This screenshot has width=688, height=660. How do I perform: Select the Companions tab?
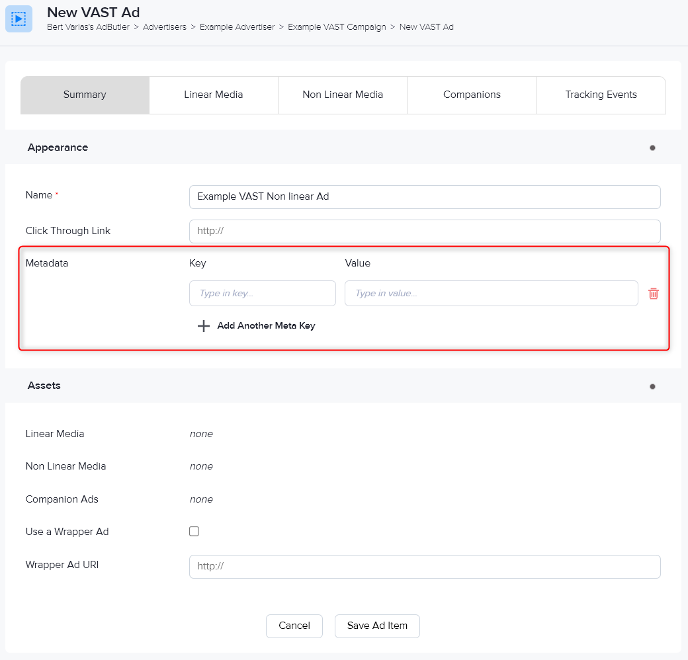[x=471, y=95]
